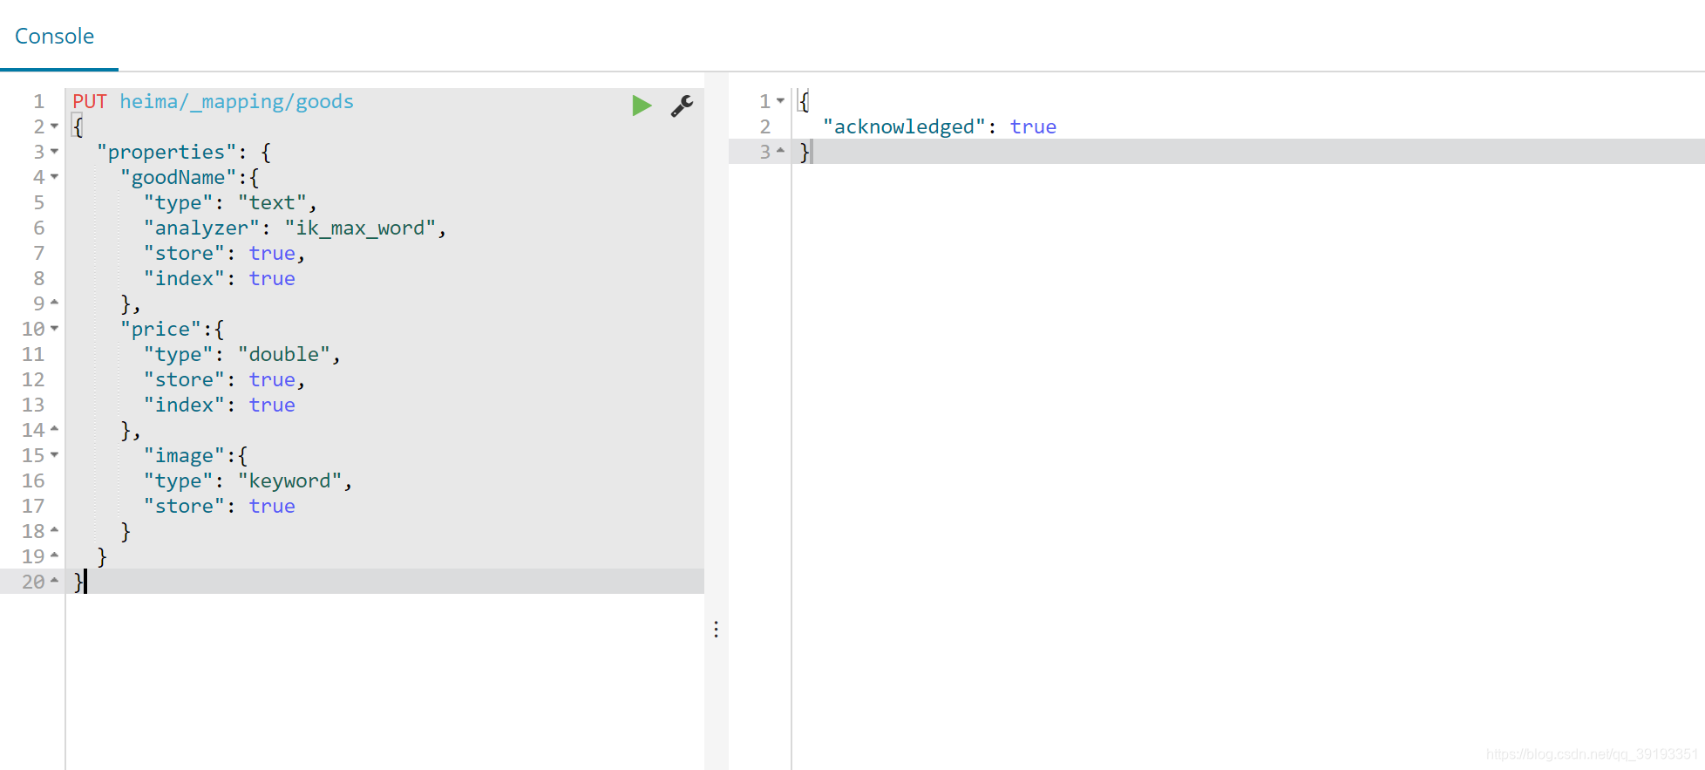Open the wrench settings icon
This screenshot has height=770, width=1705.
coord(682,106)
